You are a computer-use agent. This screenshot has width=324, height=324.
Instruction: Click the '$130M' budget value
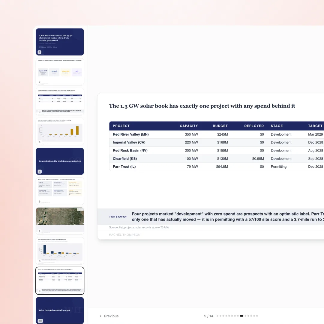tap(222, 158)
